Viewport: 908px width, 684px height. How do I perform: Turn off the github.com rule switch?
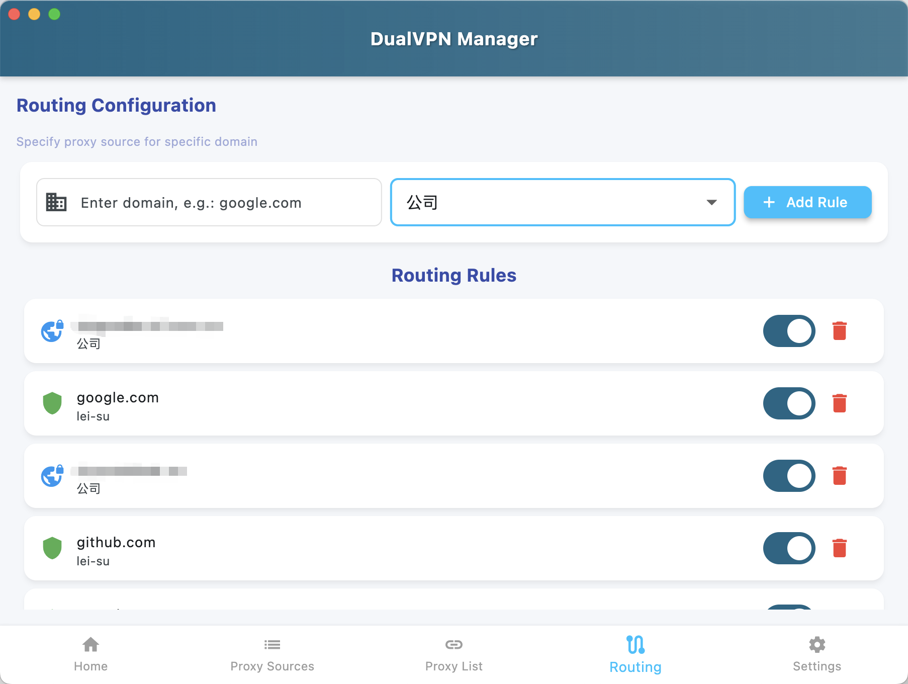[x=788, y=548]
